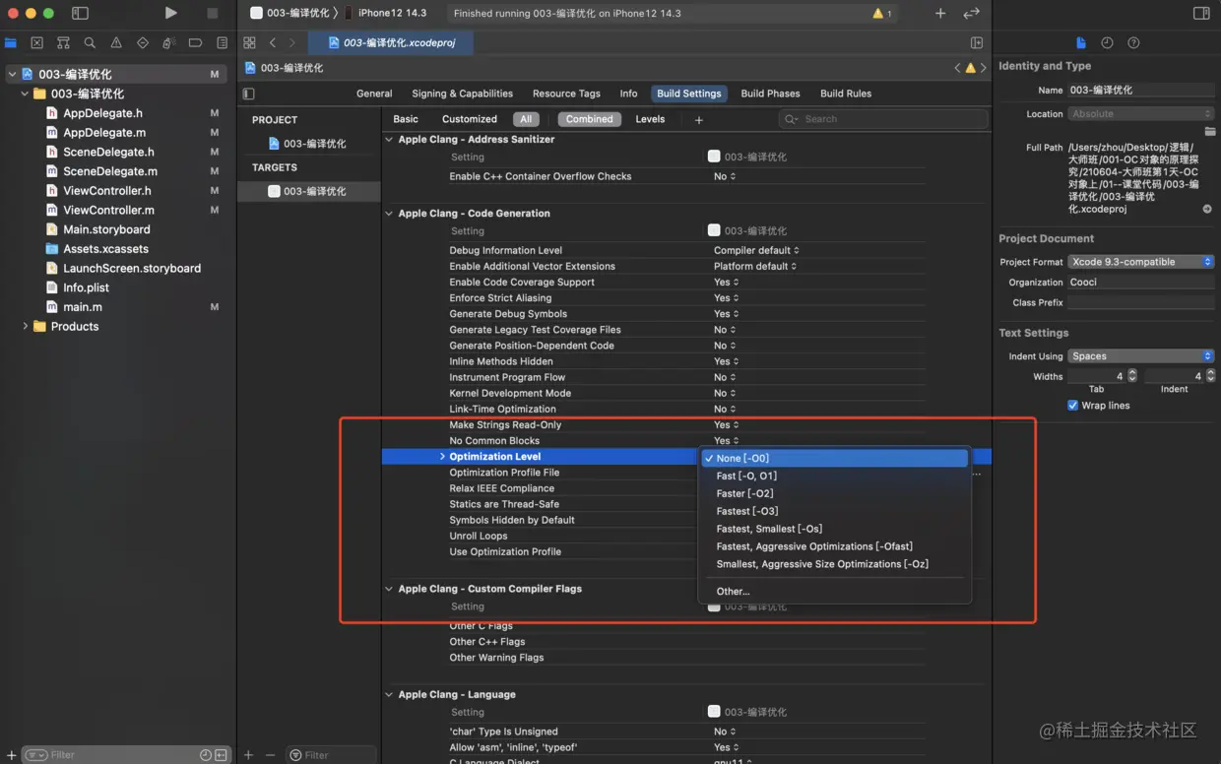Viewport: 1221px width, 764px height.
Task: Choose Full Path folder icon in inspector
Action: point(1208,131)
